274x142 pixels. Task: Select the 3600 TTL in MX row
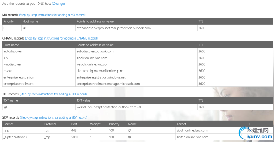click(202, 28)
